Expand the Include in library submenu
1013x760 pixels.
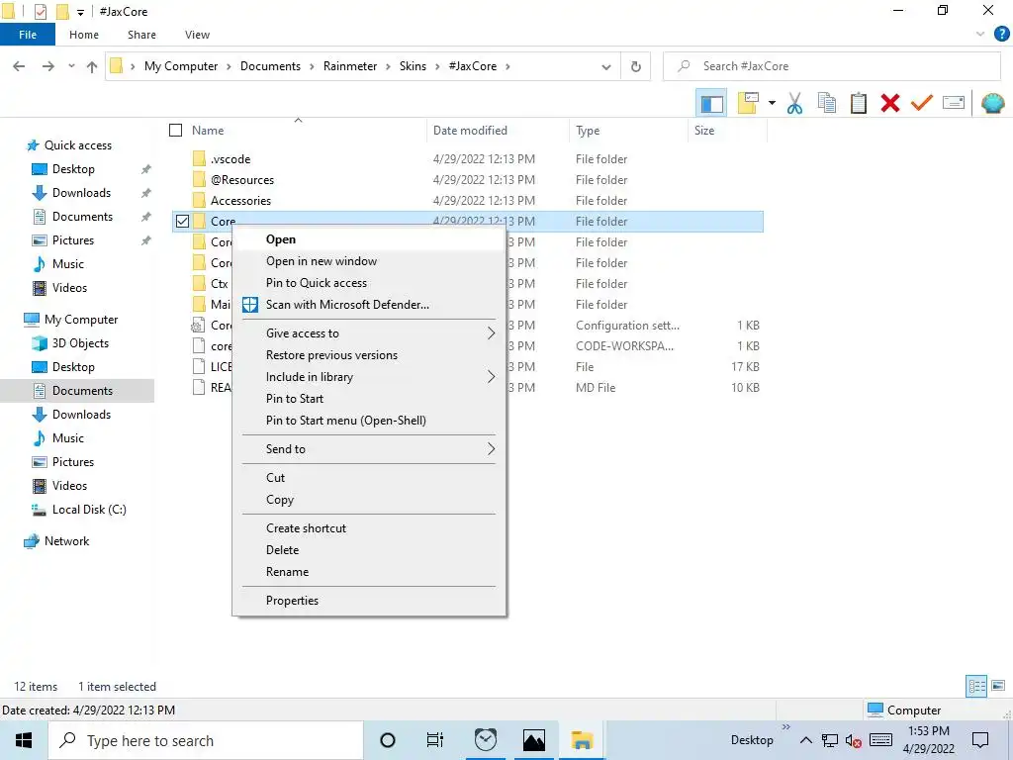coord(368,377)
